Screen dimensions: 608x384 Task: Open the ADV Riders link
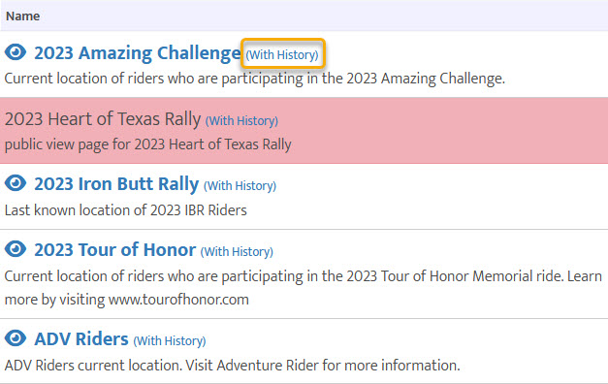[x=81, y=338]
